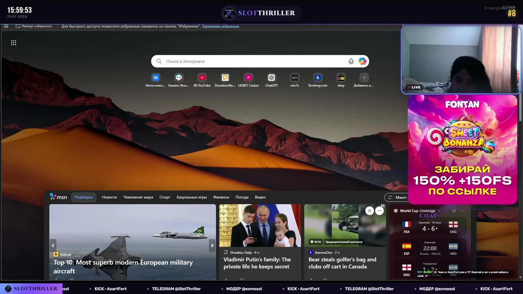The width and height of the screenshot is (523, 294).
Task: Open the Vladimir Putin's family headline
Action: (x=257, y=263)
